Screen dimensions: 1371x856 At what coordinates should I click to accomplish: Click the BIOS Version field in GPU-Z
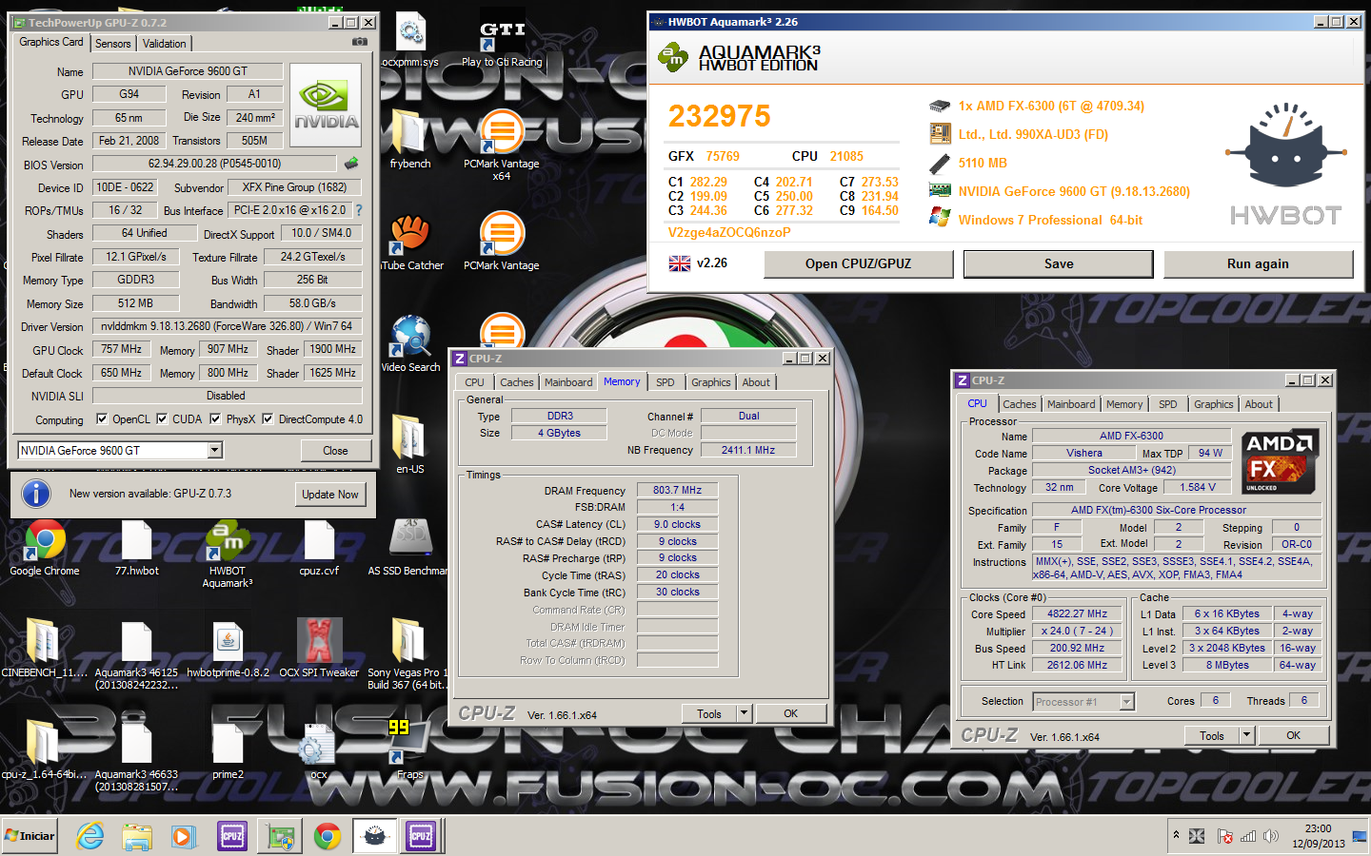(214, 164)
